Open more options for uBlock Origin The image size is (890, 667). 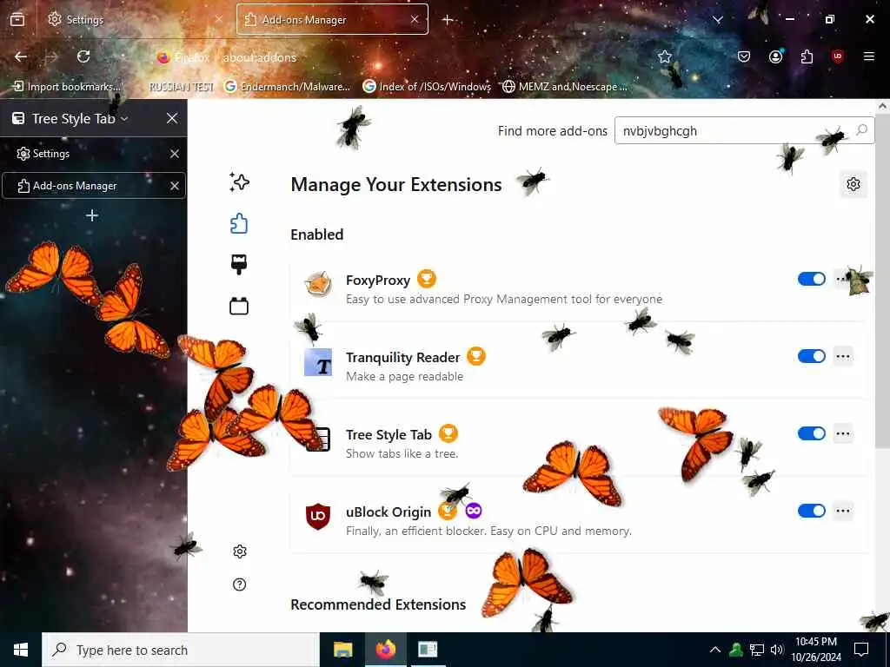[843, 511]
